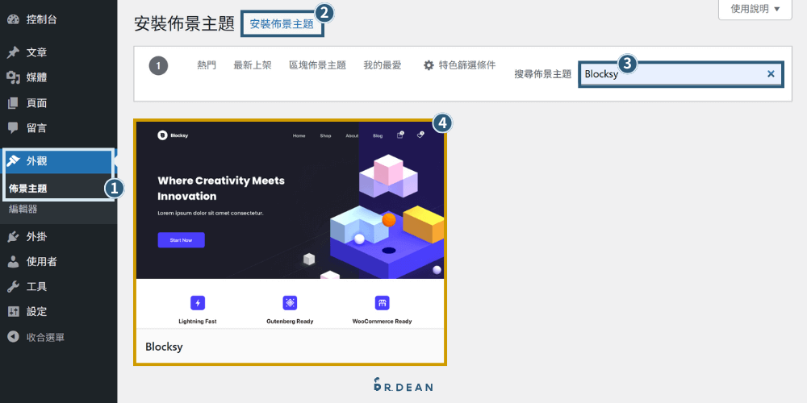Switch to the 熱門 filter tab

(207, 65)
